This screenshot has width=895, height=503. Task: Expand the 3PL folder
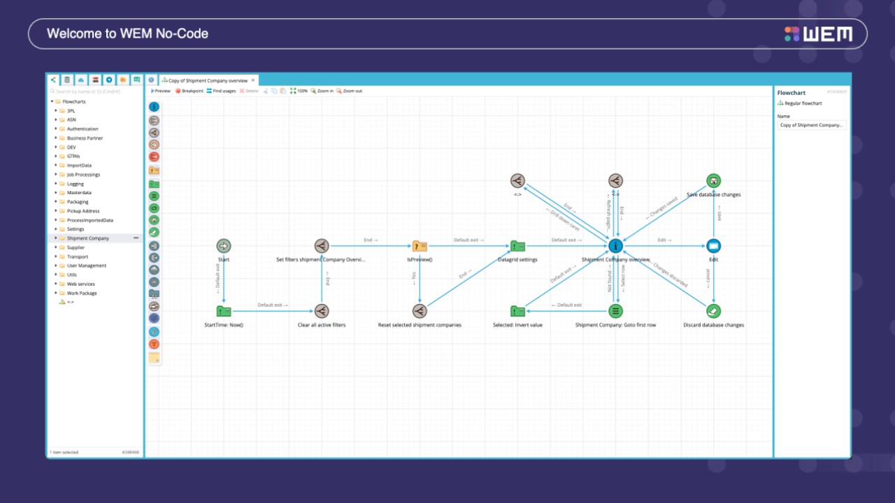(56, 110)
